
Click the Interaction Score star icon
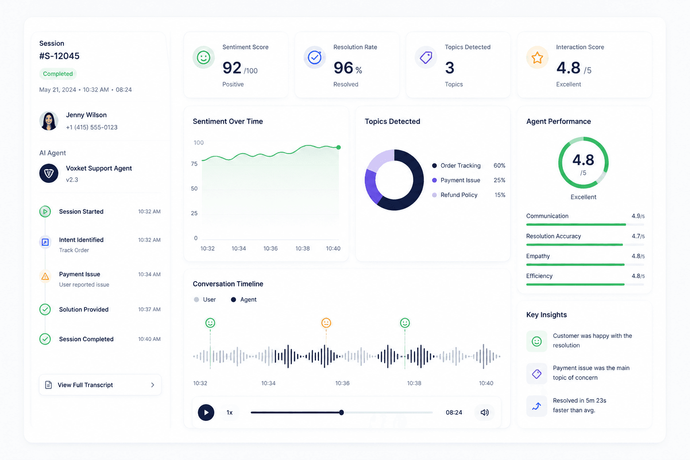click(537, 57)
